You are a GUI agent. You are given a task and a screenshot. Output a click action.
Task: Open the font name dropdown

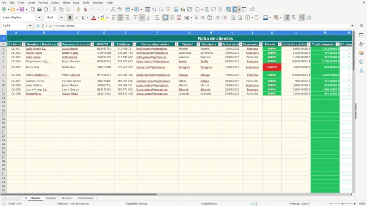pos(39,17)
